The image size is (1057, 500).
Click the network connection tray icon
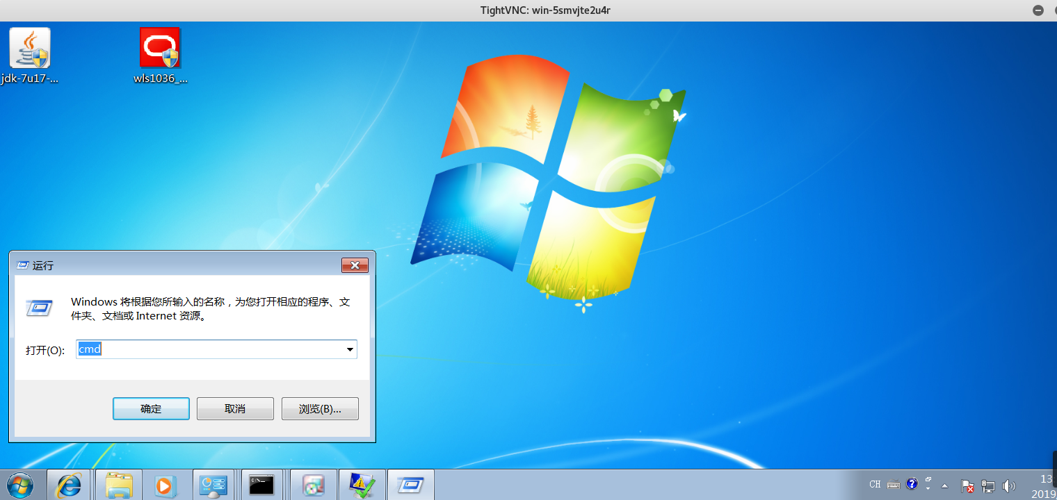coord(987,486)
